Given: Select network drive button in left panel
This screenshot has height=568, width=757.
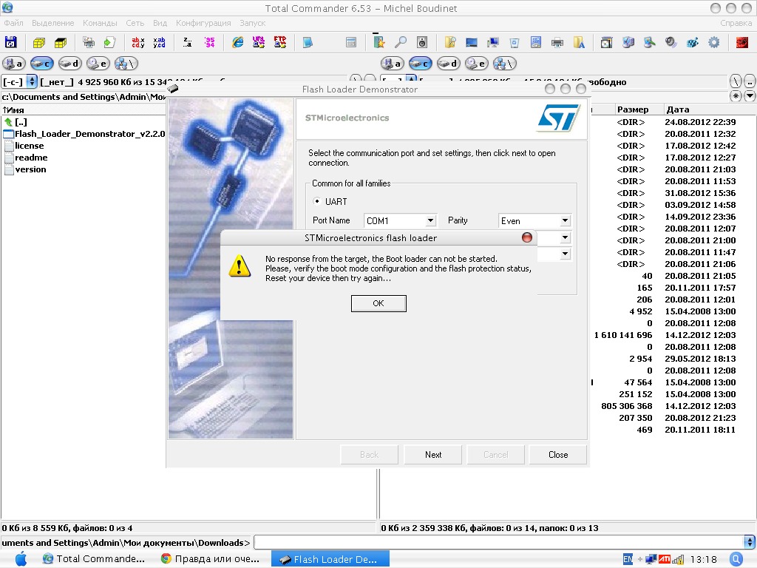Looking at the screenshot, I should pyautogui.click(x=126, y=64).
